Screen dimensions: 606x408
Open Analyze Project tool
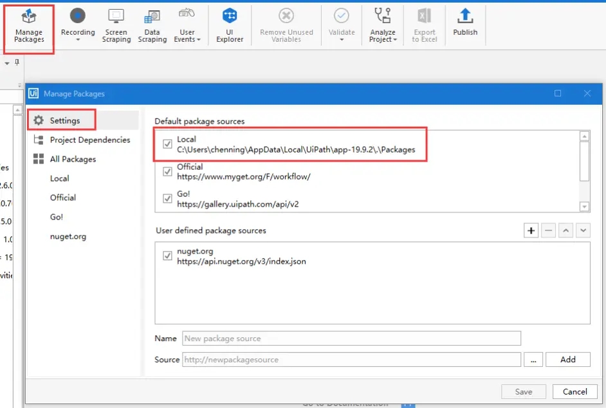(x=383, y=26)
